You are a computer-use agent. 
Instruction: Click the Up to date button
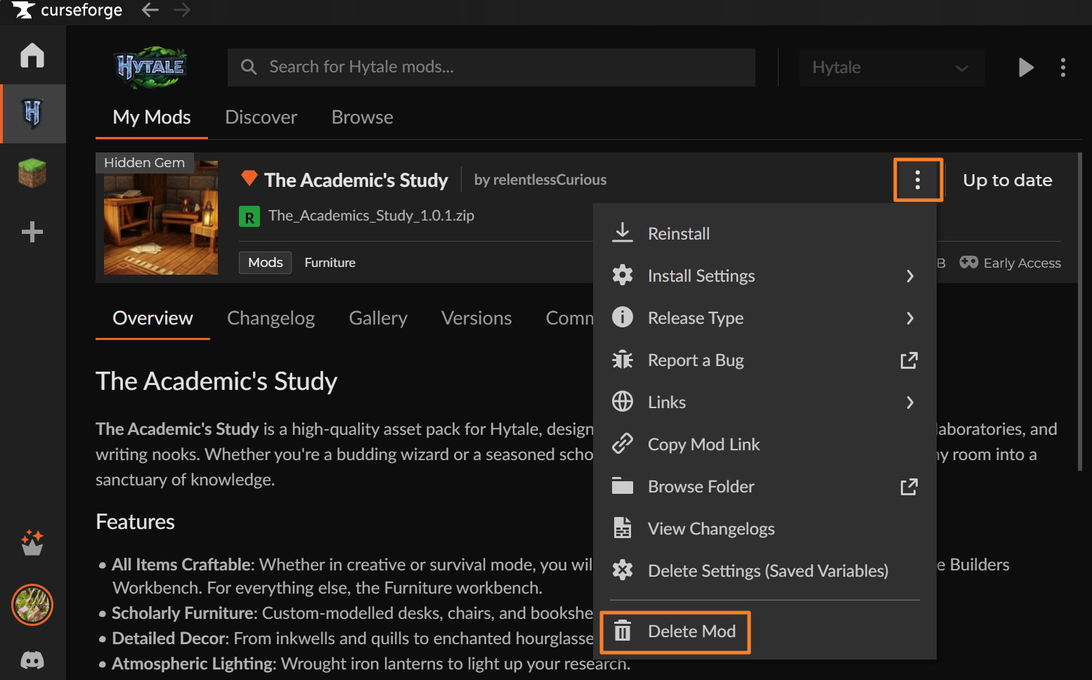tap(1008, 181)
